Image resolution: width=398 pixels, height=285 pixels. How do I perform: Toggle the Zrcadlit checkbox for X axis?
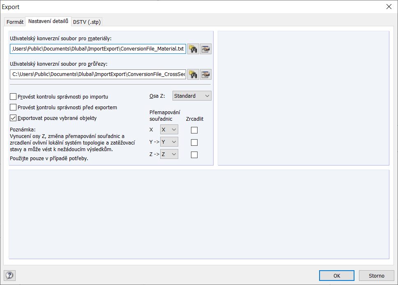coord(194,130)
